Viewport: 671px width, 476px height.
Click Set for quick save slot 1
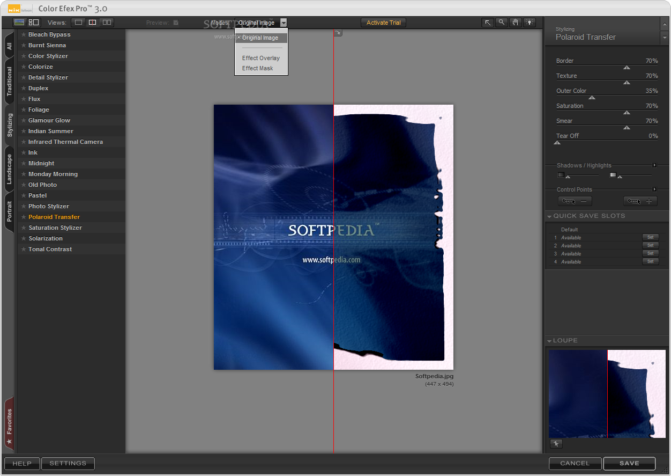[650, 237]
